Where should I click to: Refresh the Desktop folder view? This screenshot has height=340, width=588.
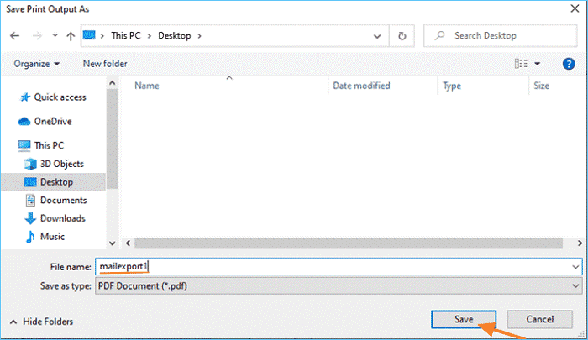point(403,36)
